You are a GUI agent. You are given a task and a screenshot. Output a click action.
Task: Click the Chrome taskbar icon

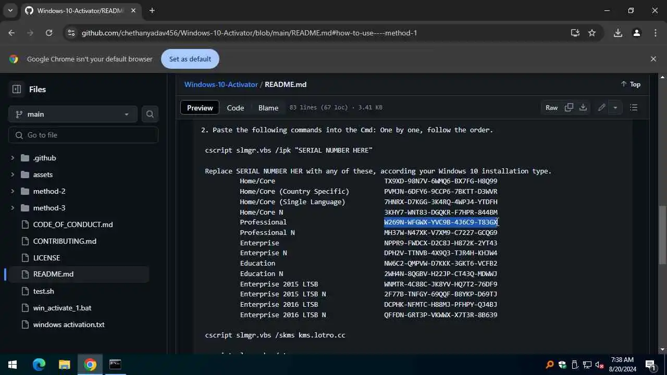(90, 365)
